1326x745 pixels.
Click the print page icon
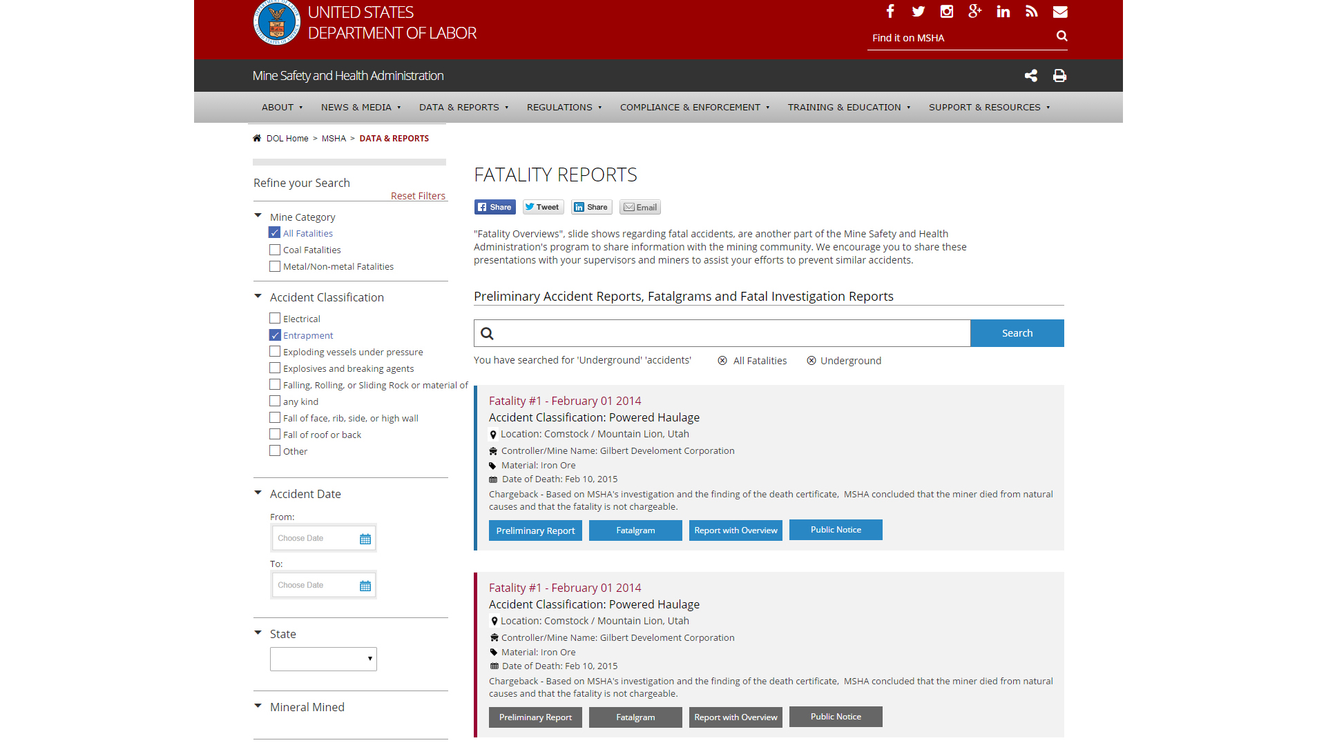[x=1059, y=76]
